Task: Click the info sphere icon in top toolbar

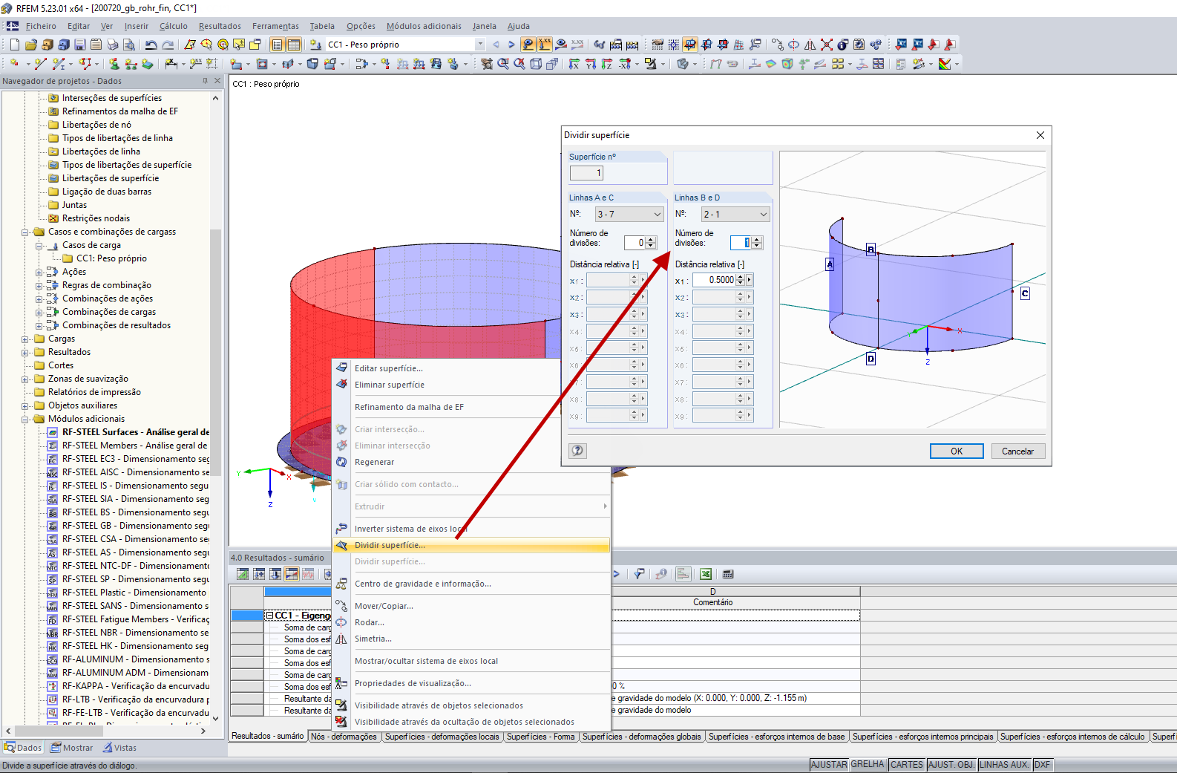Action: (x=842, y=45)
